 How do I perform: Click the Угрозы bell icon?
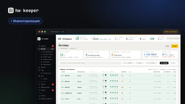[39, 84]
